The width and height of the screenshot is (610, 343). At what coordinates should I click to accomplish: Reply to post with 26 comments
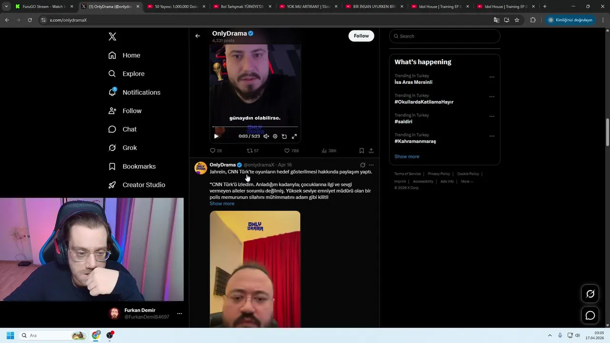click(216, 151)
